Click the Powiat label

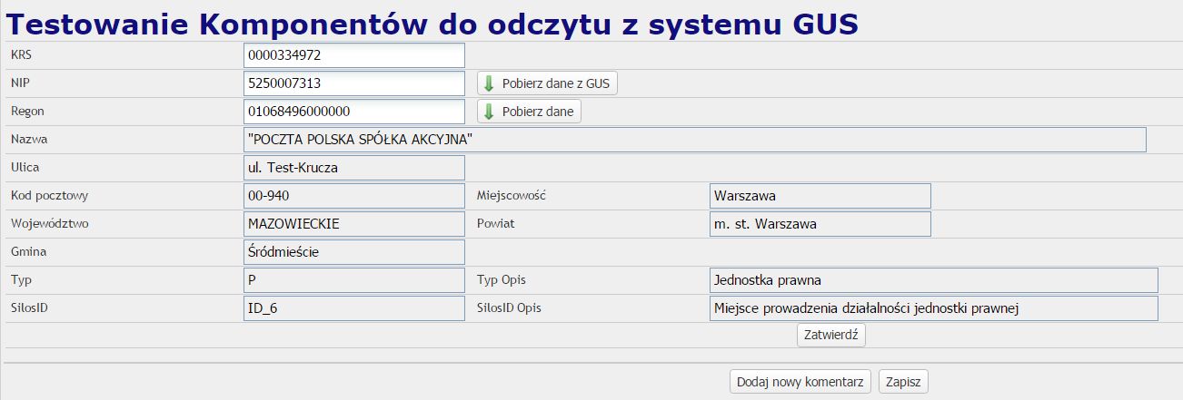495,223
